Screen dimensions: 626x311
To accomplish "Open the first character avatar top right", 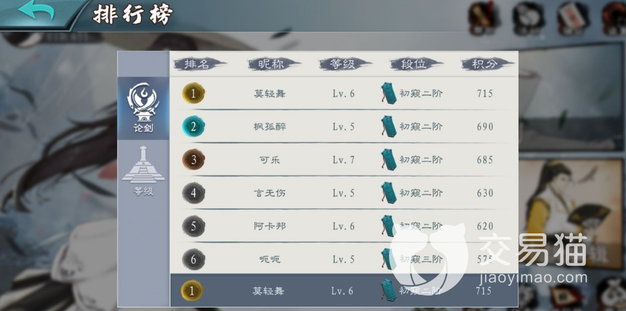I will click(483, 17).
